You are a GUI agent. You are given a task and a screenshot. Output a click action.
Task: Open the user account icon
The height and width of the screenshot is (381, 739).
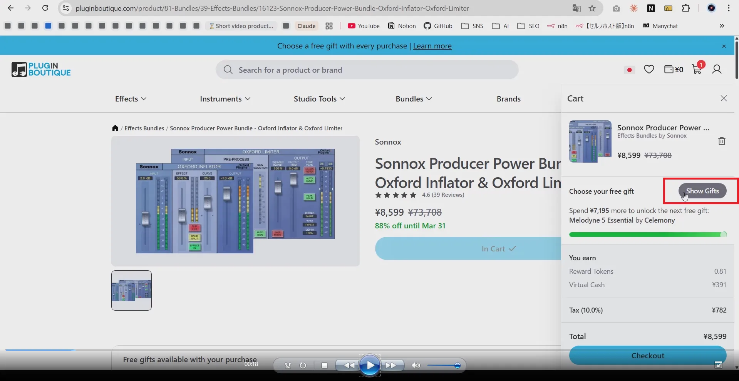(717, 70)
